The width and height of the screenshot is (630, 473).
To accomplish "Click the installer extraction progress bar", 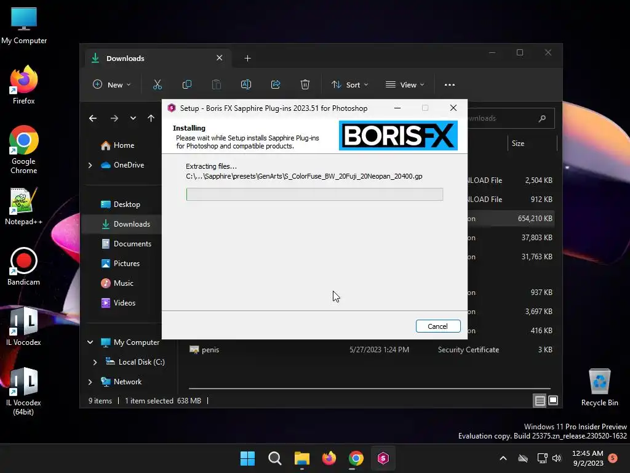I will [314, 194].
